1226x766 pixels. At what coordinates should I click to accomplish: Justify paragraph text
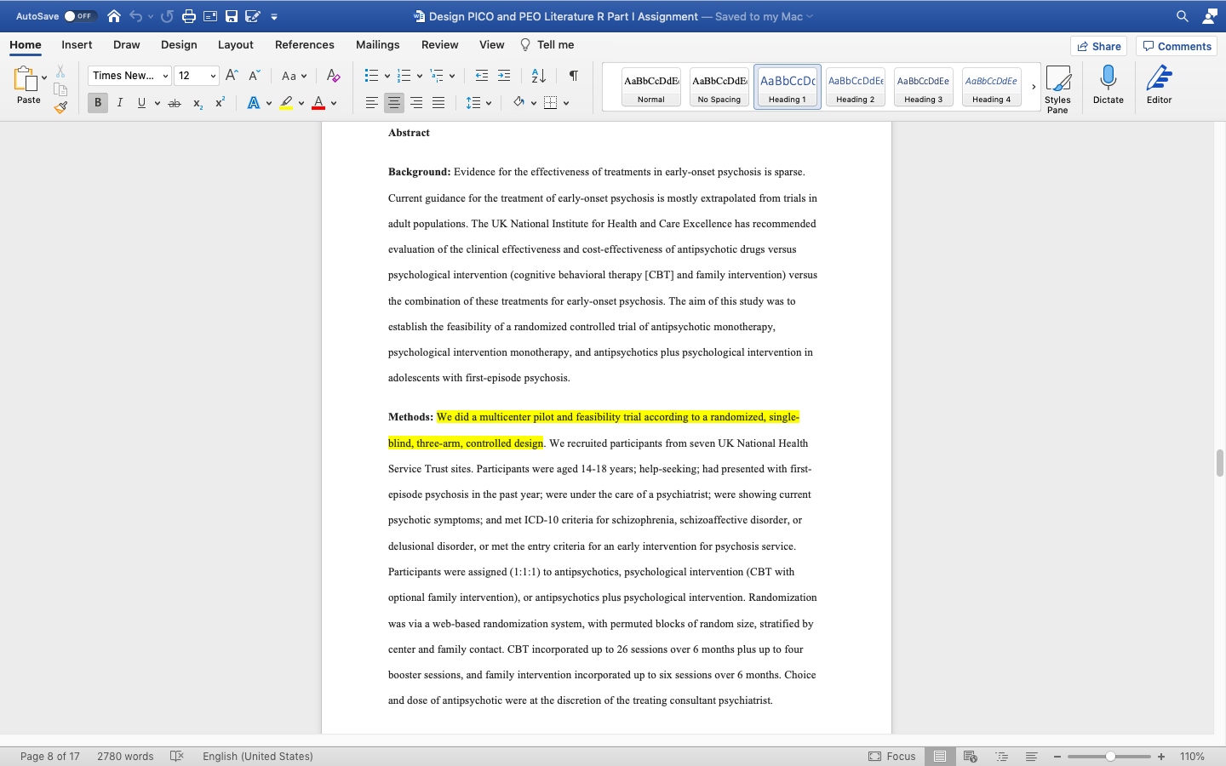click(x=438, y=103)
